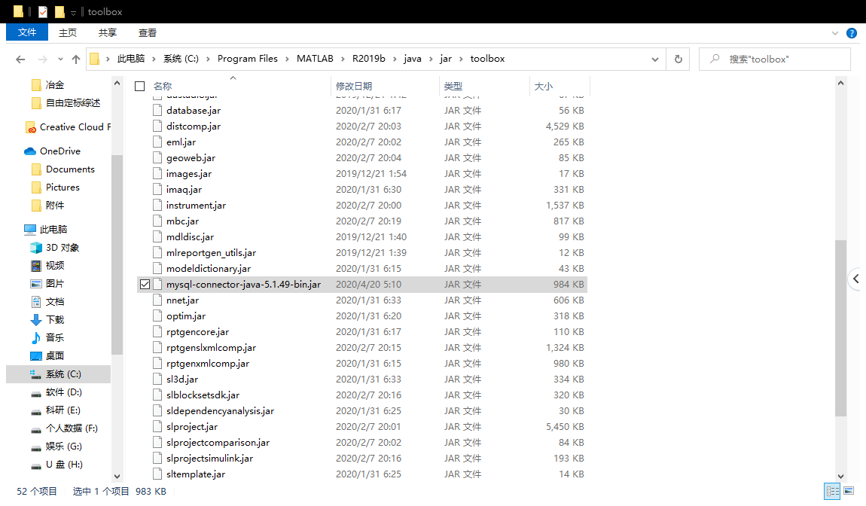
Task: Expand chevron after MATLAB breadcrumb
Action: (x=343, y=59)
